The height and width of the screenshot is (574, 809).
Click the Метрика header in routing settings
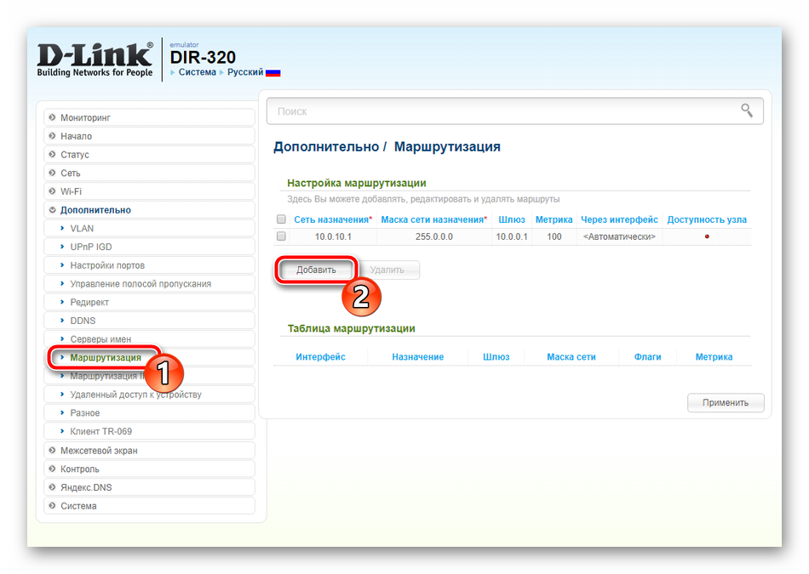(554, 219)
